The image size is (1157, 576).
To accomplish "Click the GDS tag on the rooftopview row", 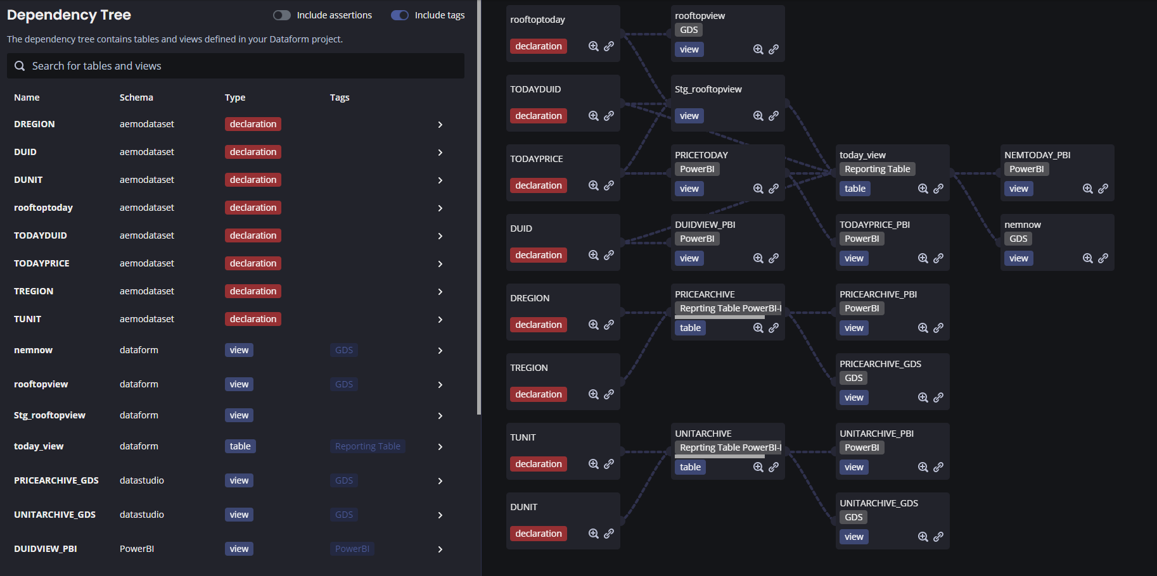I will pyautogui.click(x=343, y=384).
